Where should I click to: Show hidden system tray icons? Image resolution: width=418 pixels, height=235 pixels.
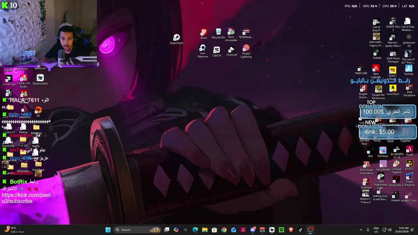[x=361, y=230]
